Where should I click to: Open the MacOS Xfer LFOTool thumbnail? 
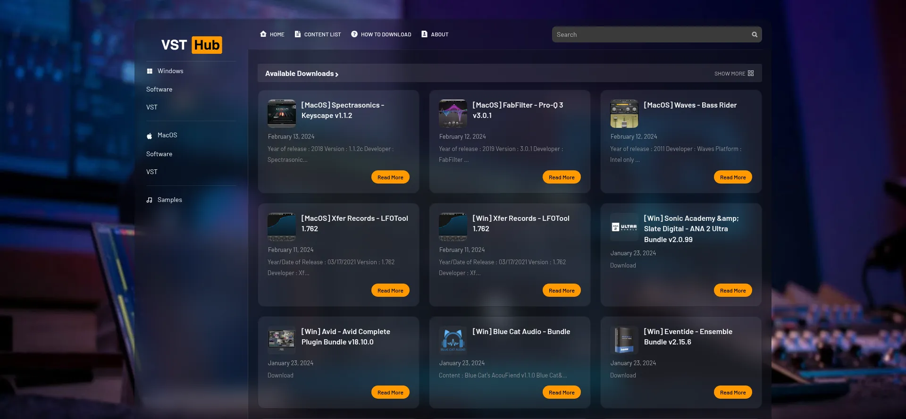(x=282, y=226)
